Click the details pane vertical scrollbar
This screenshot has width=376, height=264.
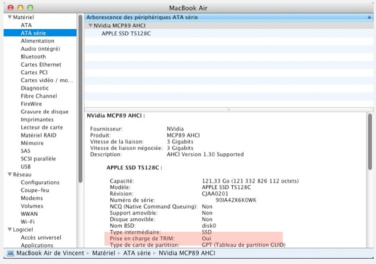click(370, 142)
